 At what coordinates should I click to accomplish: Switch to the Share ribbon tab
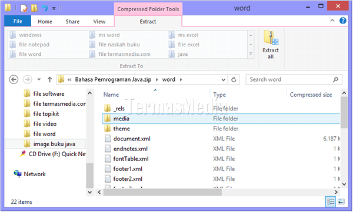[72, 22]
